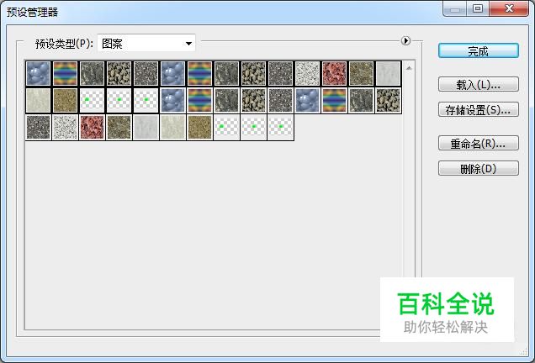This screenshot has height=363, width=535.
Task: Select the light gray pattern ending the top row
Action: click(x=389, y=73)
